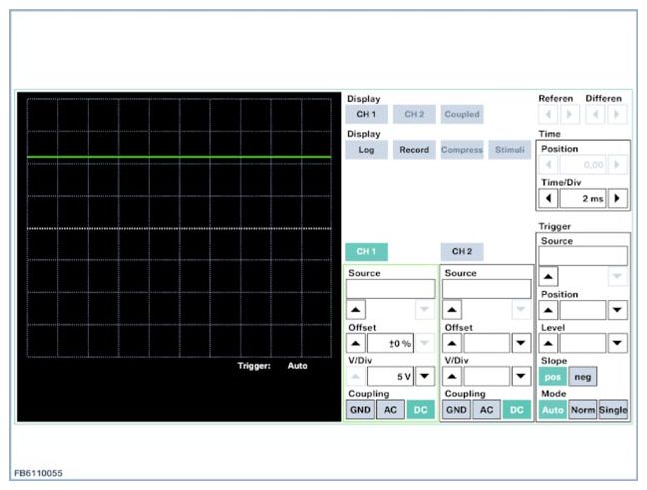This screenshot has height=490, width=647.
Task: Click the Log display button
Action: 366,150
